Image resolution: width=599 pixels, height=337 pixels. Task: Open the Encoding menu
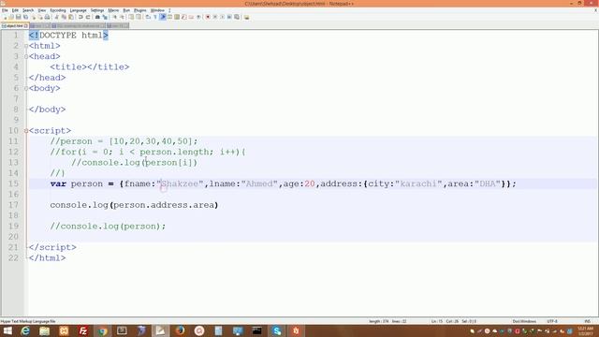point(58,10)
